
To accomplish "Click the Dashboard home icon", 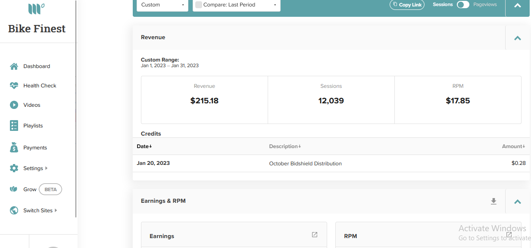I will pyautogui.click(x=14, y=66).
